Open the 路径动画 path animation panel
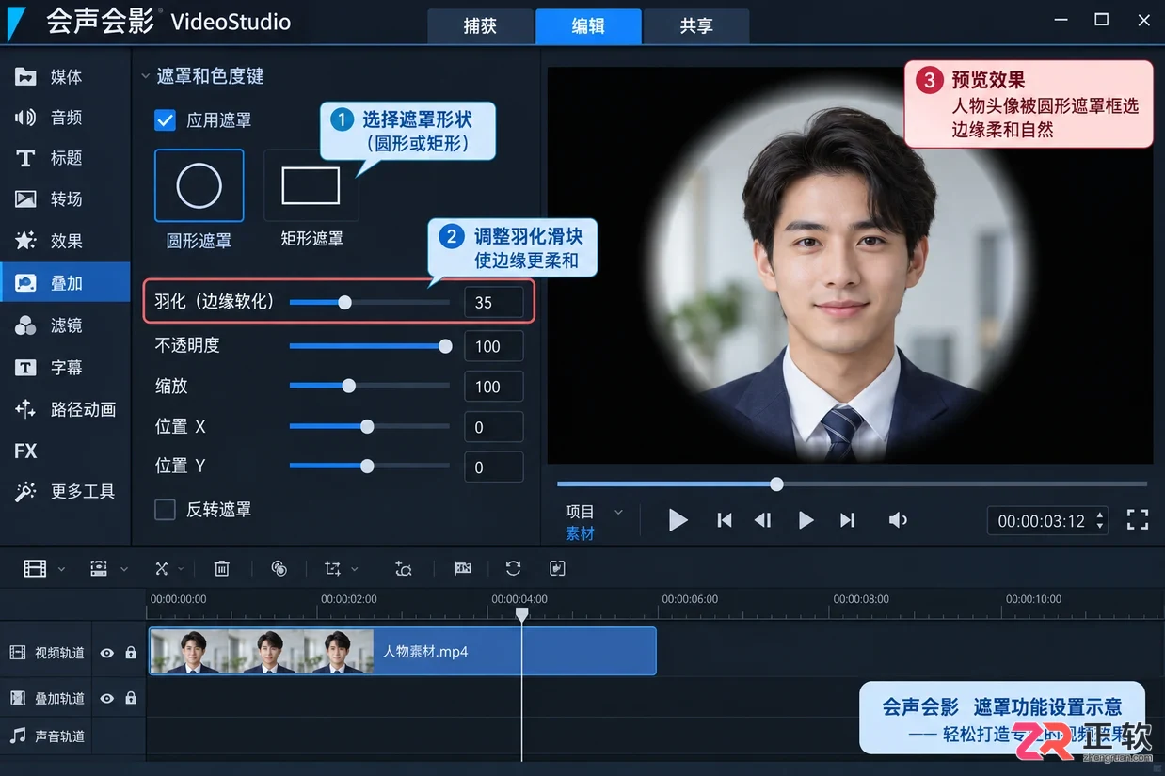 coord(65,409)
